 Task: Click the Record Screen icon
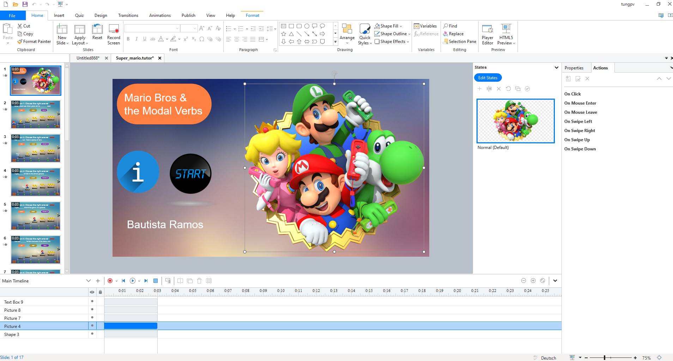(x=114, y=34)
